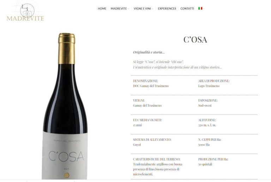This screenshot has height=182, width=271.
Task: Click the Lago Trasimeno production area text
Action: point(209,86)
